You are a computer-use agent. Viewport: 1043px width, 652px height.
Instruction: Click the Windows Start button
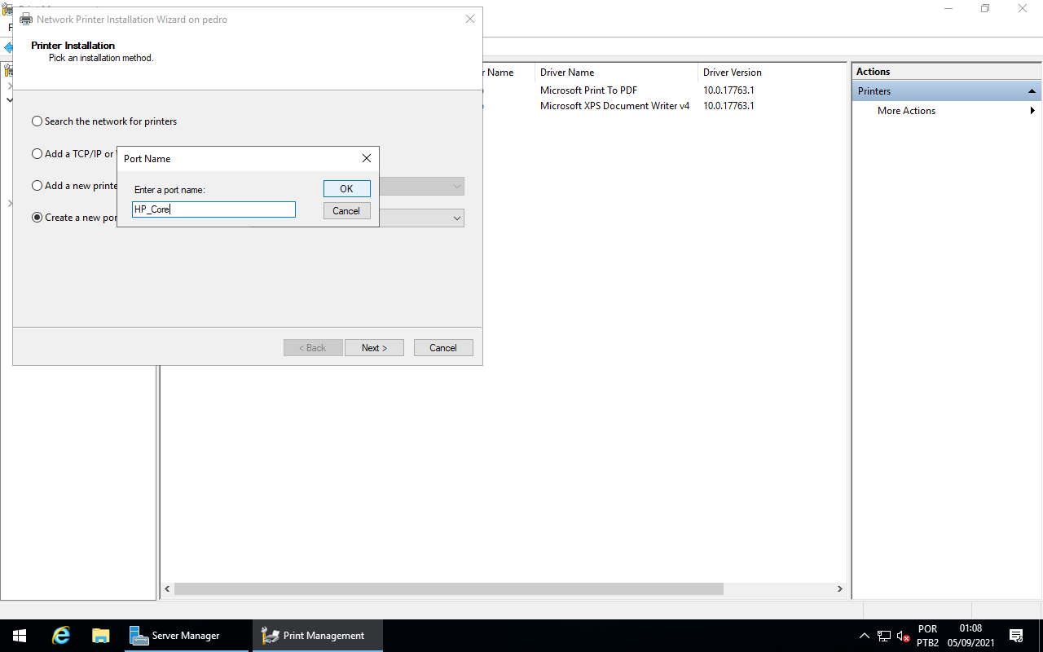(20, 636)
